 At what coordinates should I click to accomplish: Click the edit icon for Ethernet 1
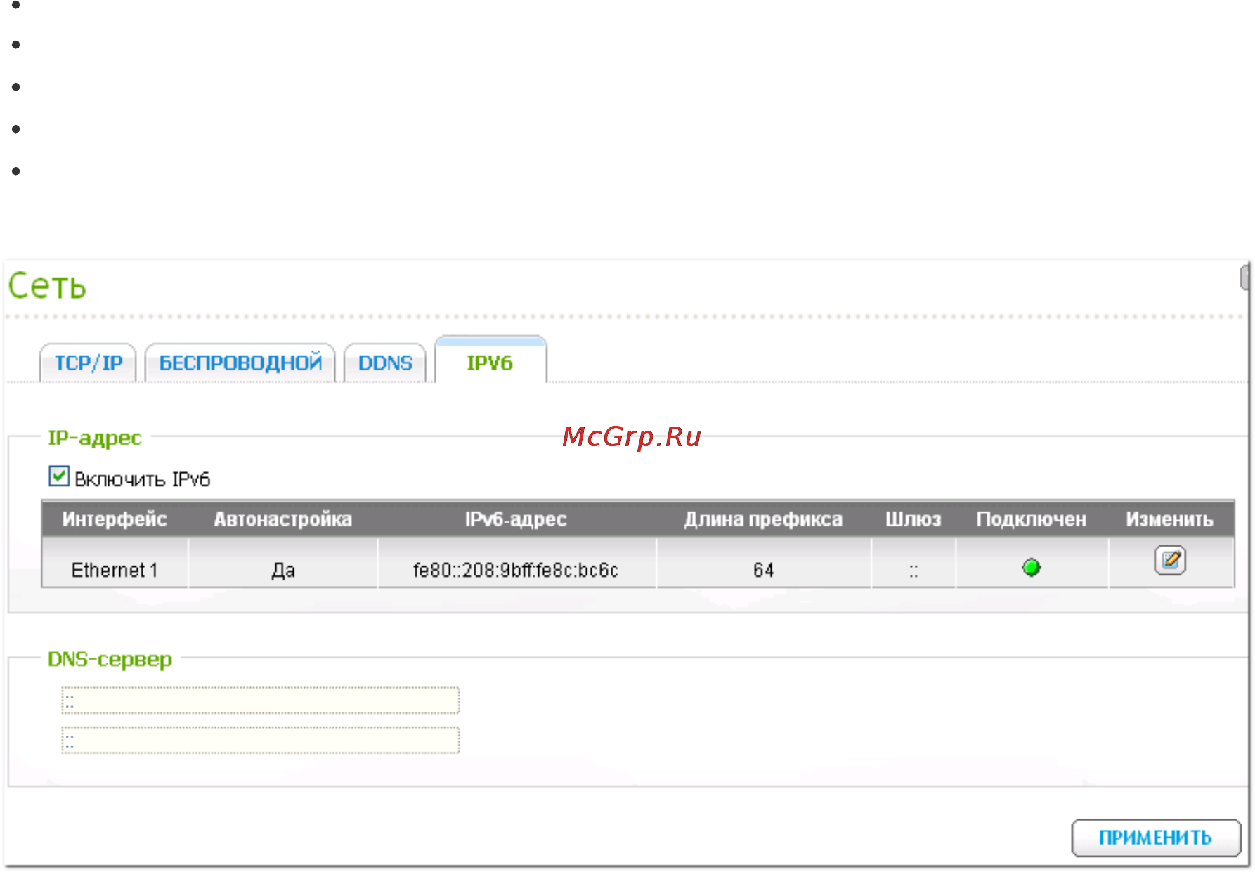[1170, 561]
